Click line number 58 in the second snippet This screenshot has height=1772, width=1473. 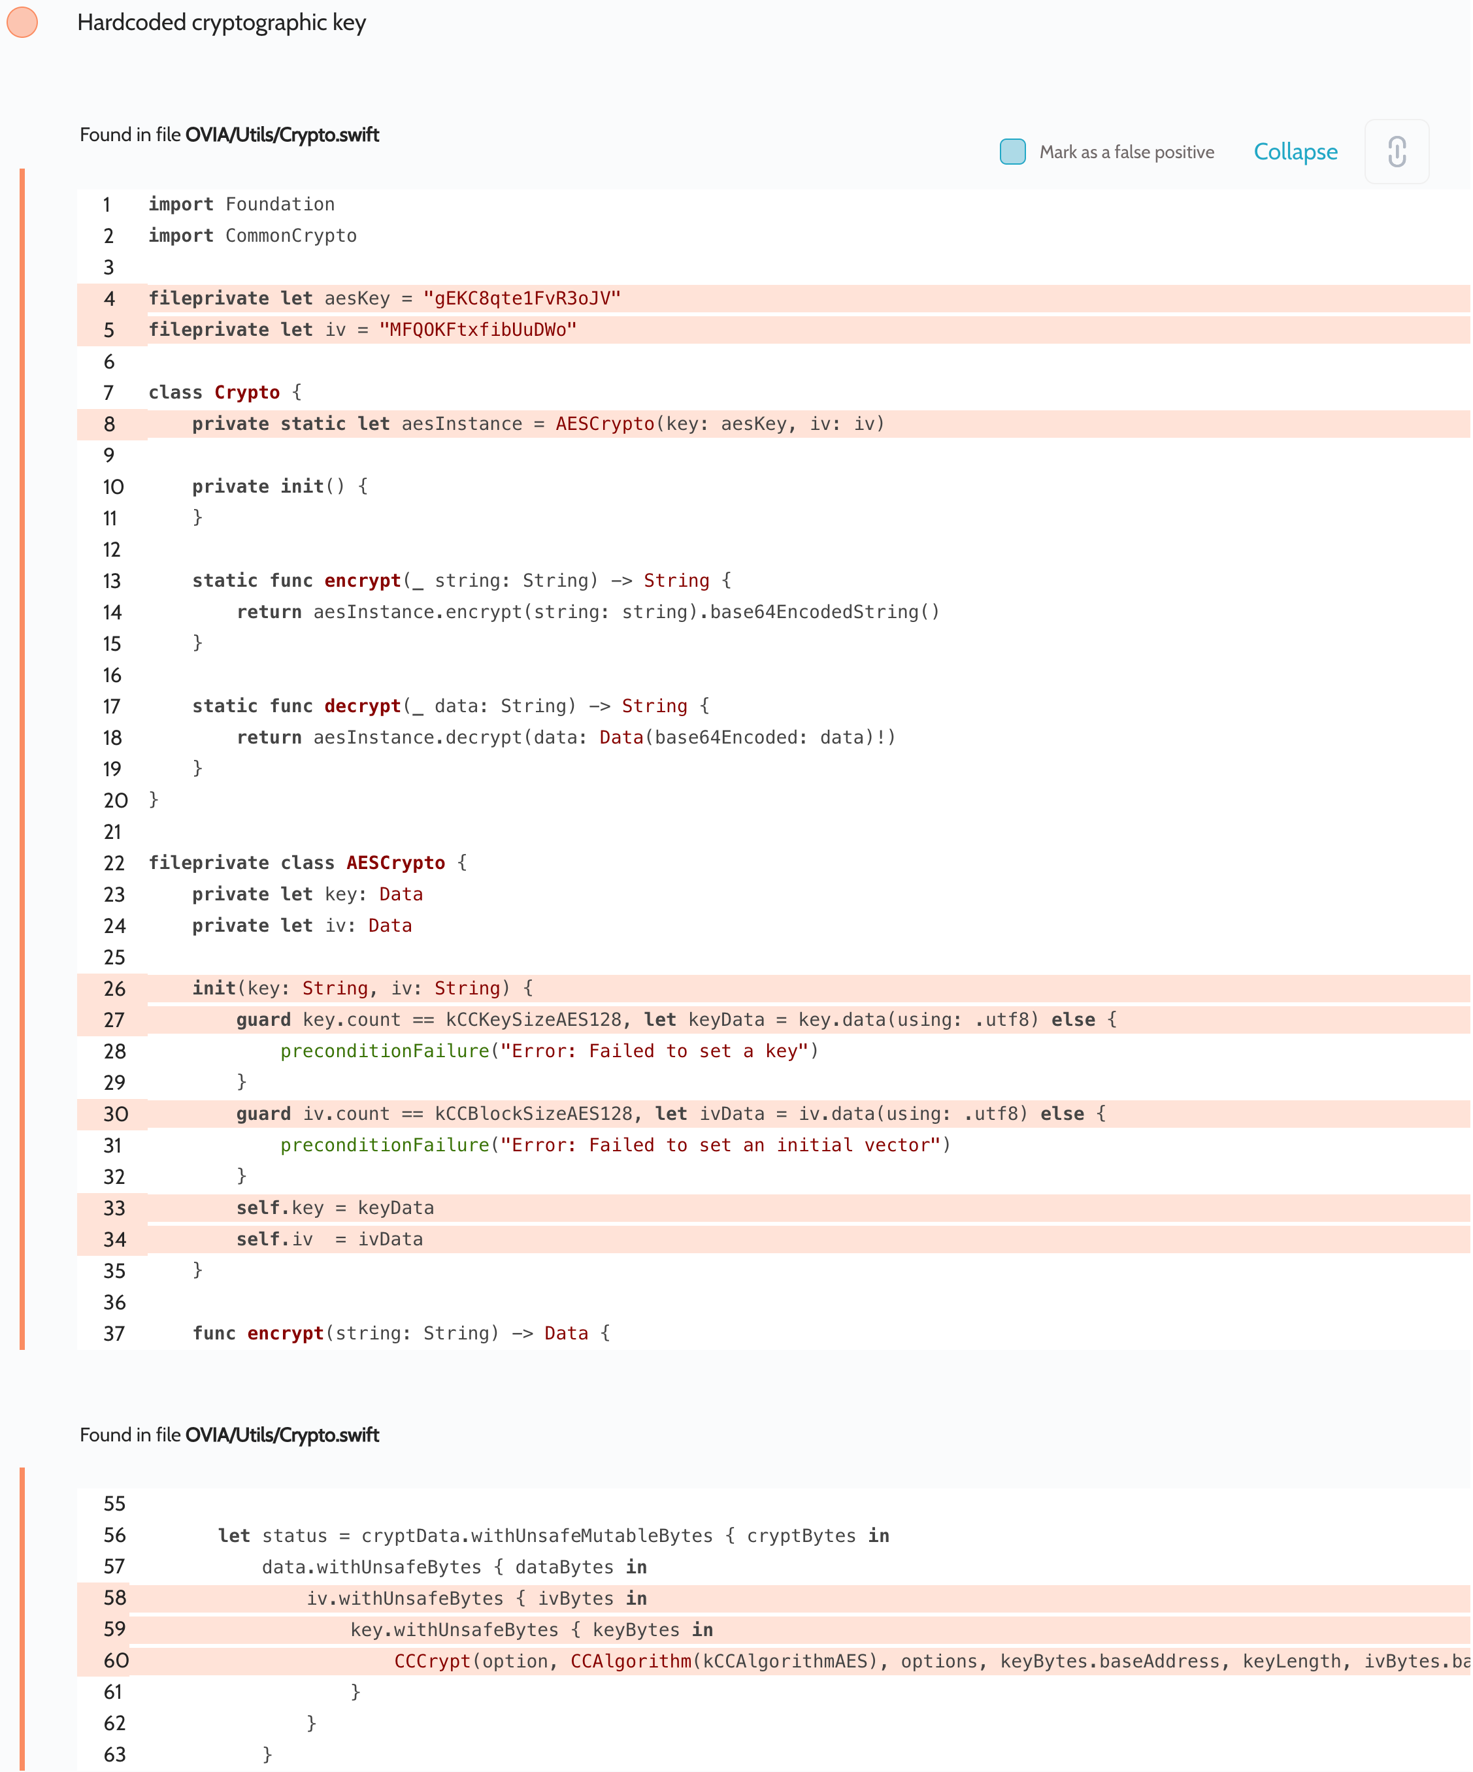click(x=115, y=1598)
